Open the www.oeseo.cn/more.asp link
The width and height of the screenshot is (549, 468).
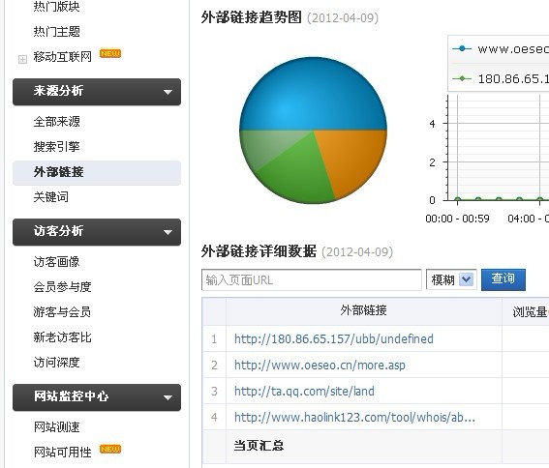click(x=320, y=366)
